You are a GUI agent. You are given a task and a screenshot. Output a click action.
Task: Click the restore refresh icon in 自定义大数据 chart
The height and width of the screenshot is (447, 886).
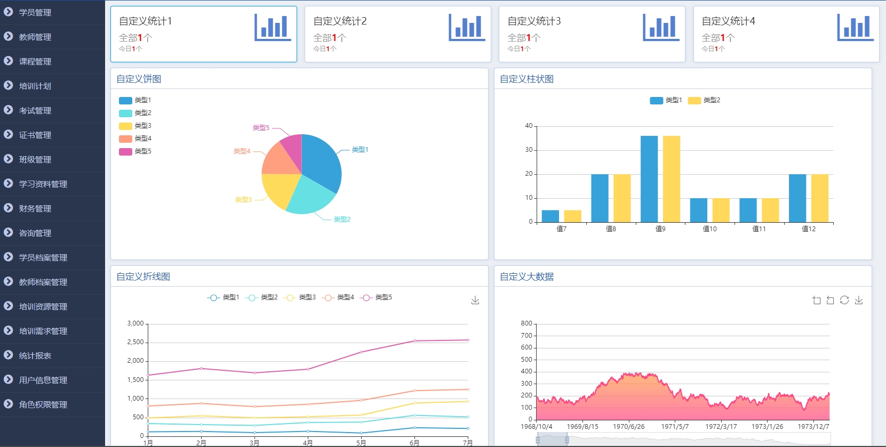pos(844,300)
